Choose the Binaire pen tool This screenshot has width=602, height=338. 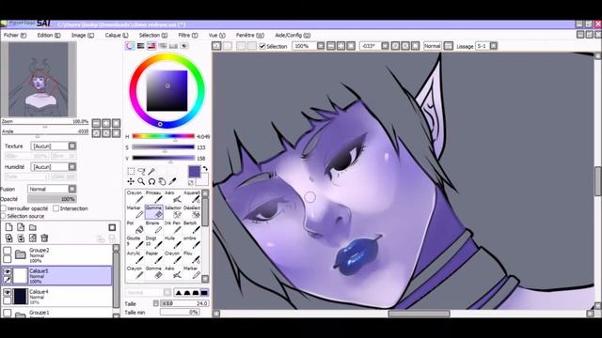(154, 227)
